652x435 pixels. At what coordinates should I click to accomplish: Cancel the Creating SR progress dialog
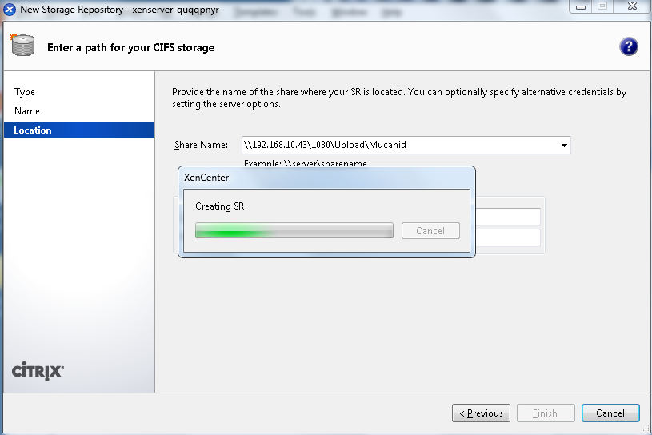[x=430, y=231]
